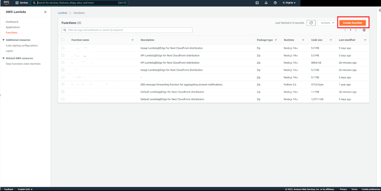Check the first function row checkbox
381x191 pixels.
63,48
